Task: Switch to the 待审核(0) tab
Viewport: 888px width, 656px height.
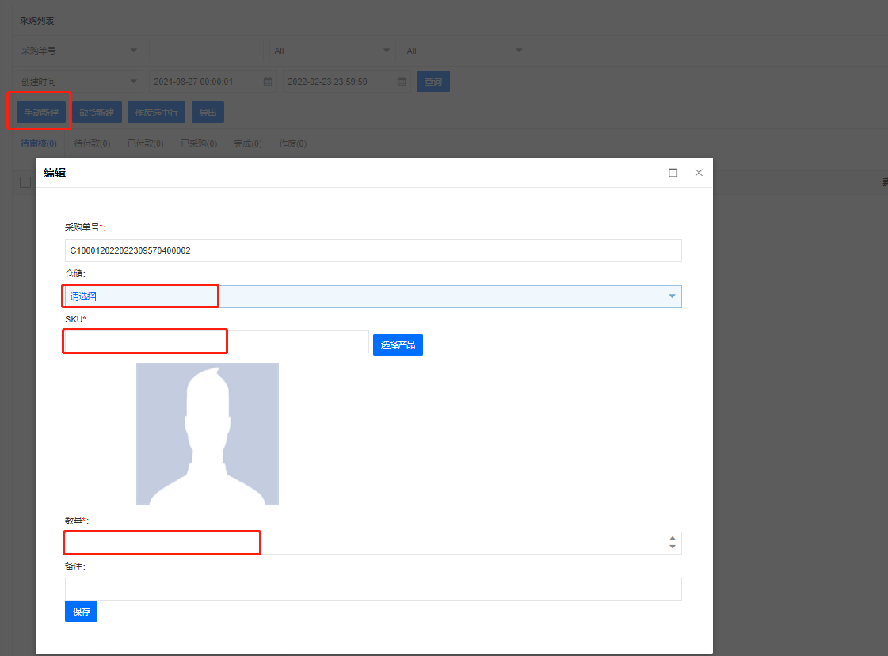Action: (39, 144)
